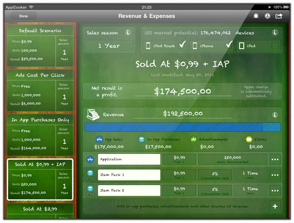Tap the net result $174,500.00 value

pos(183,91)
